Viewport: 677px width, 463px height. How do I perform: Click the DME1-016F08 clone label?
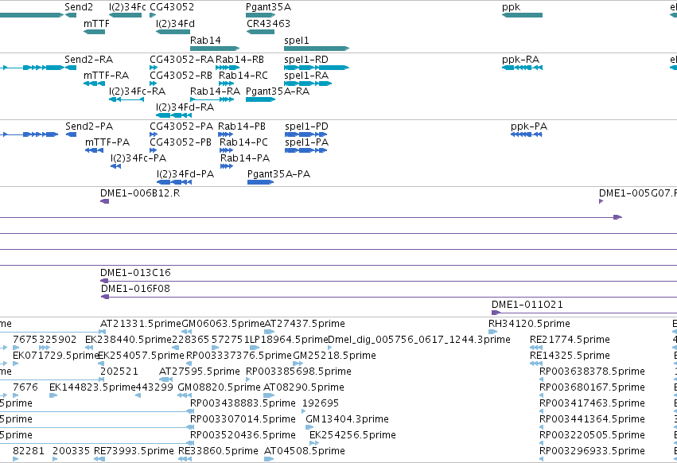coord(135,289)
